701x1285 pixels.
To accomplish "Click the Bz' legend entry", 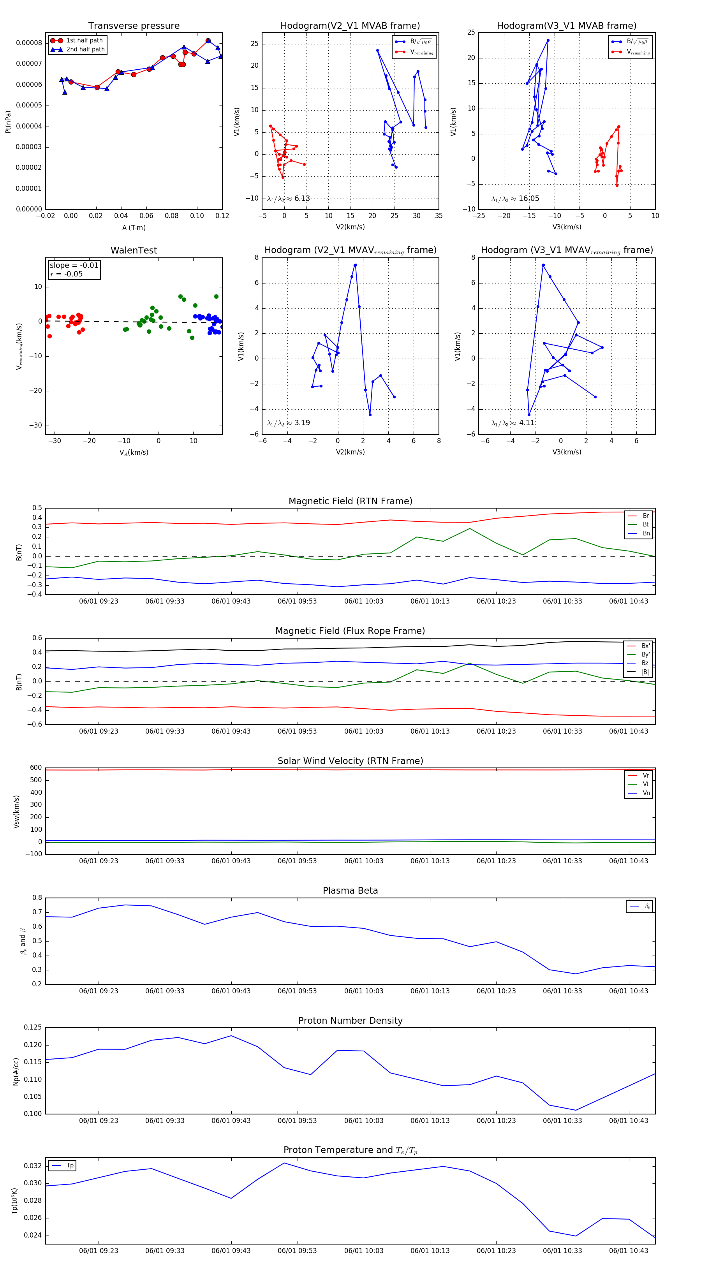I will pyautogui.click(x=639, y=664).
